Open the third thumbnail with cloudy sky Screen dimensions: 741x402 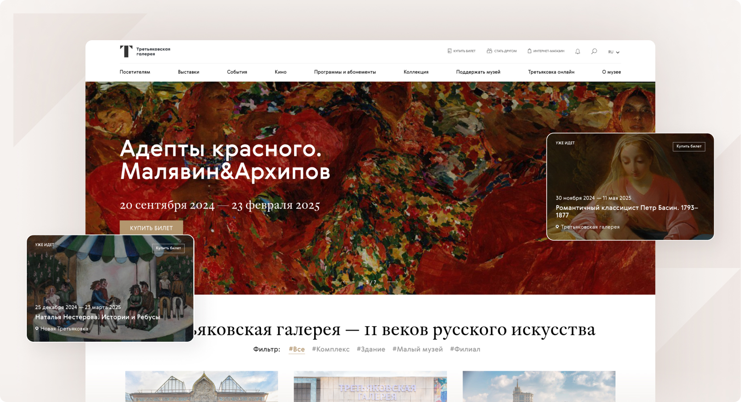pos(539,386)
